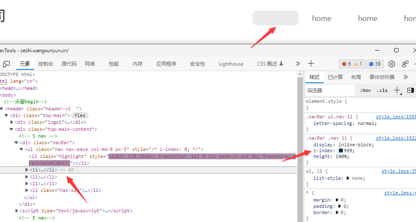The width and height of the screenshot is (416, 222).
Task: Open 应用程序 tab
Action: [166, 64]
